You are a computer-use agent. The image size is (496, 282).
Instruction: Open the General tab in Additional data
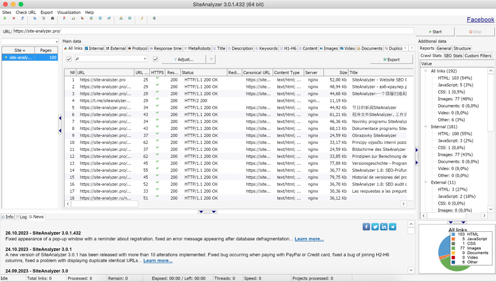(443, 48)
